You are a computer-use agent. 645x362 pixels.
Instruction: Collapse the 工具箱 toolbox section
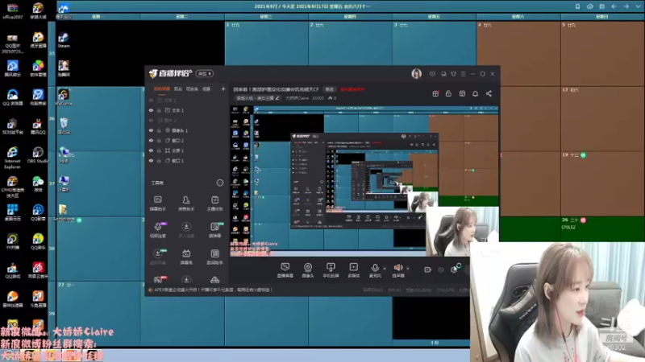[219, 183]
